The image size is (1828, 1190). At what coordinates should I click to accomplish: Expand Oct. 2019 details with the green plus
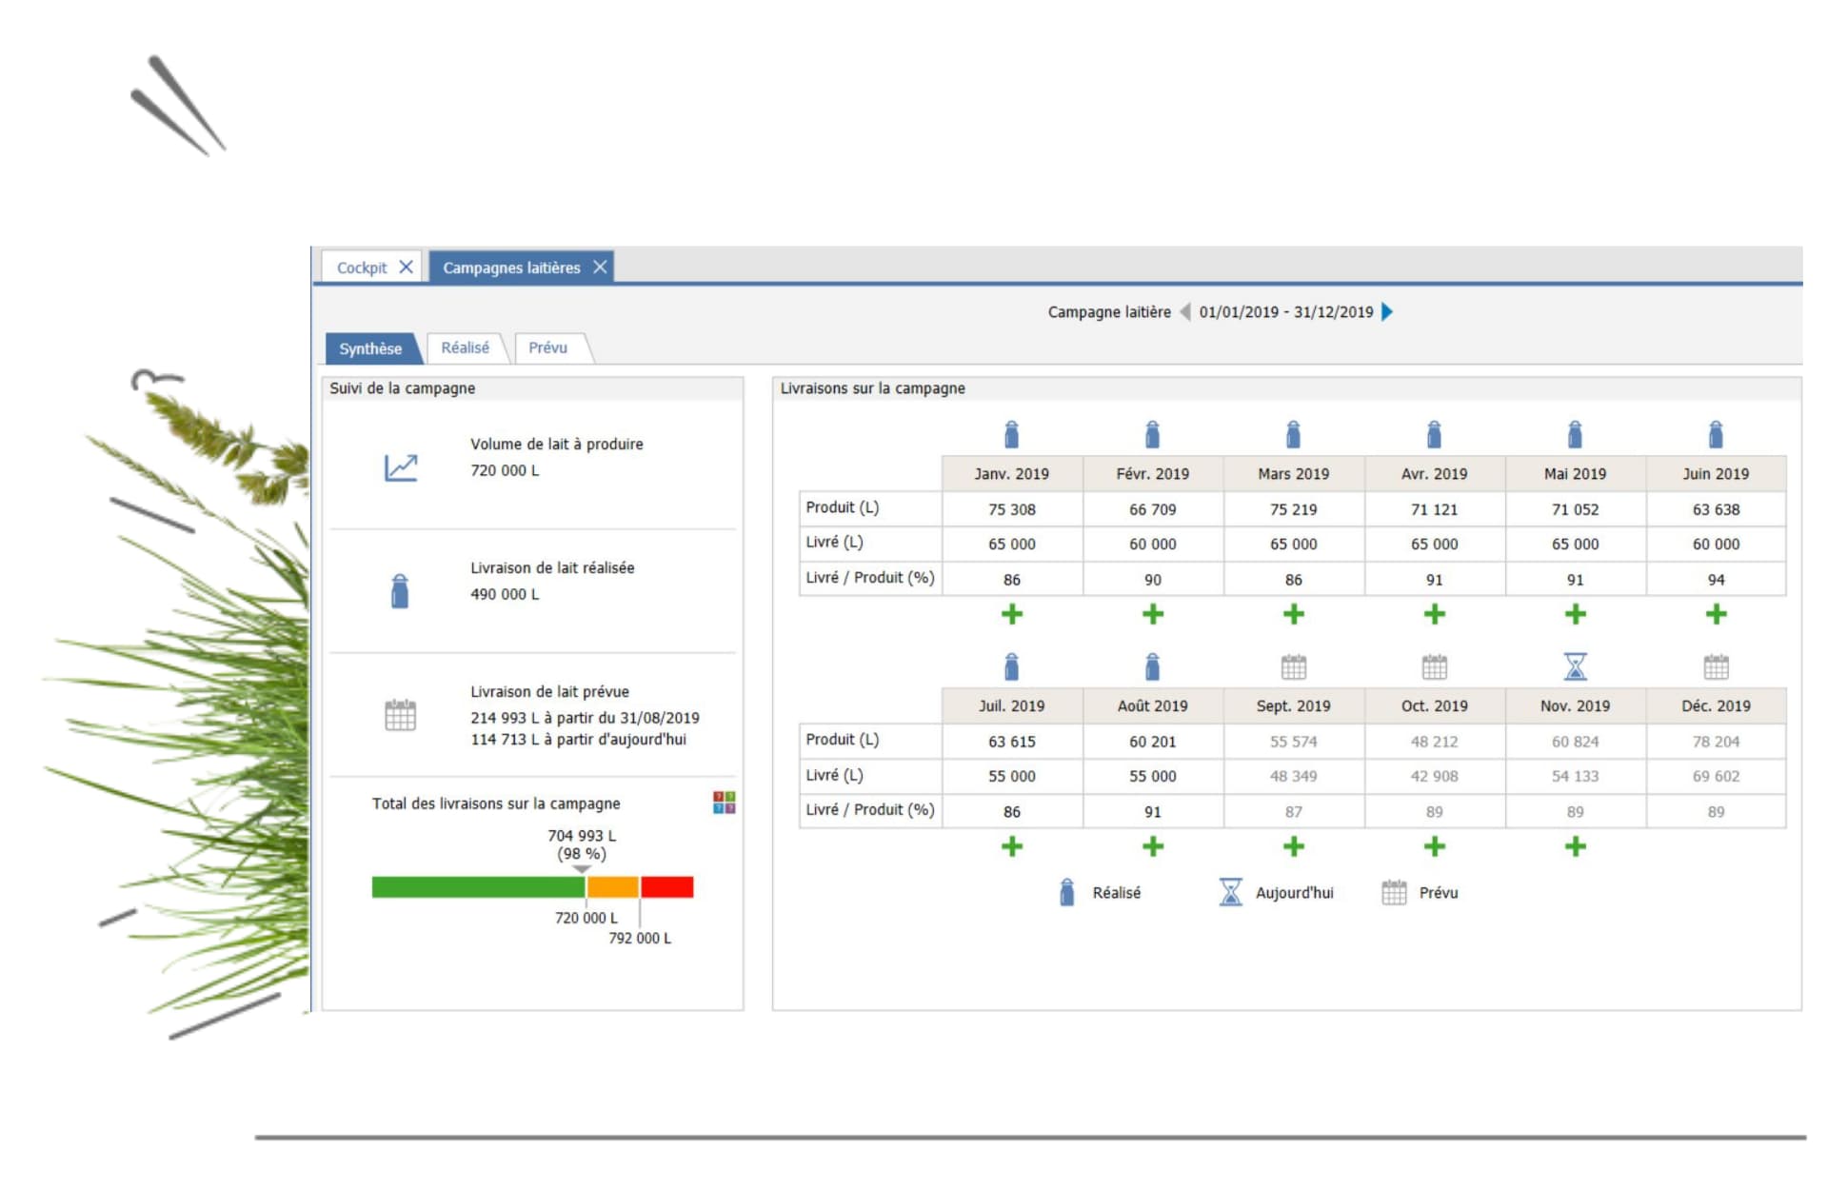[x=1434, y=846]
